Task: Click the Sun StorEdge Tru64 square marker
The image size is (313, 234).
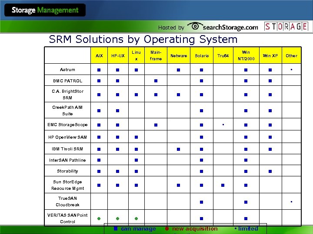Action: point(223,185)
